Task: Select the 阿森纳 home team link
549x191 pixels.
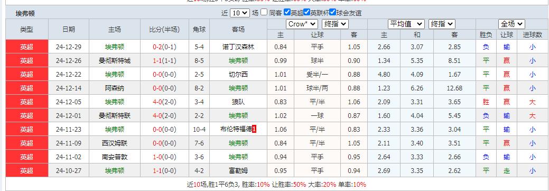Action: [x=115, y=88]
